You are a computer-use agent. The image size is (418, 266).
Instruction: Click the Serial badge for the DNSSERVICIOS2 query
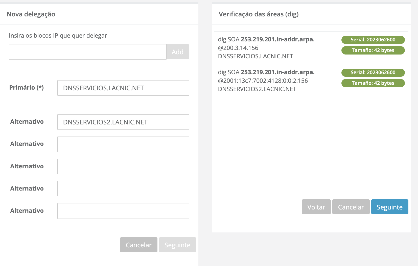[373, 72]
